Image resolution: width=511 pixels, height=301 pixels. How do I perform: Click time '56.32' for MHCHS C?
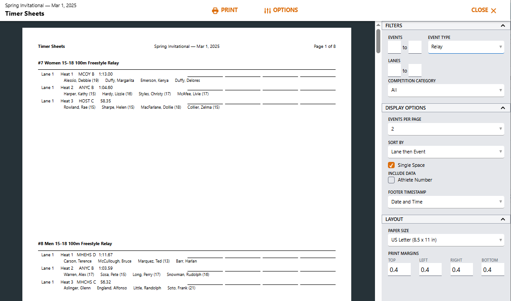[x=106, y=282]
